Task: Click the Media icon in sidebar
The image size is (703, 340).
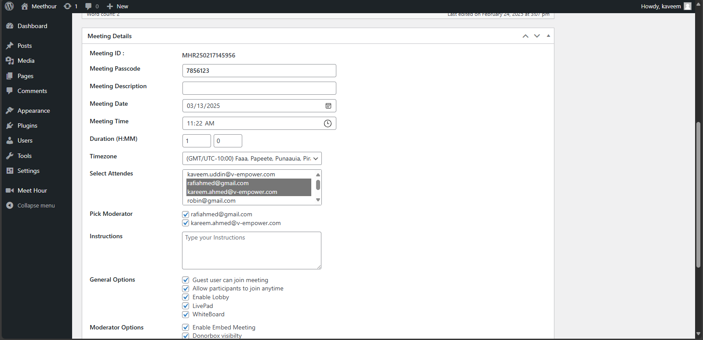Action: (10, 61)
